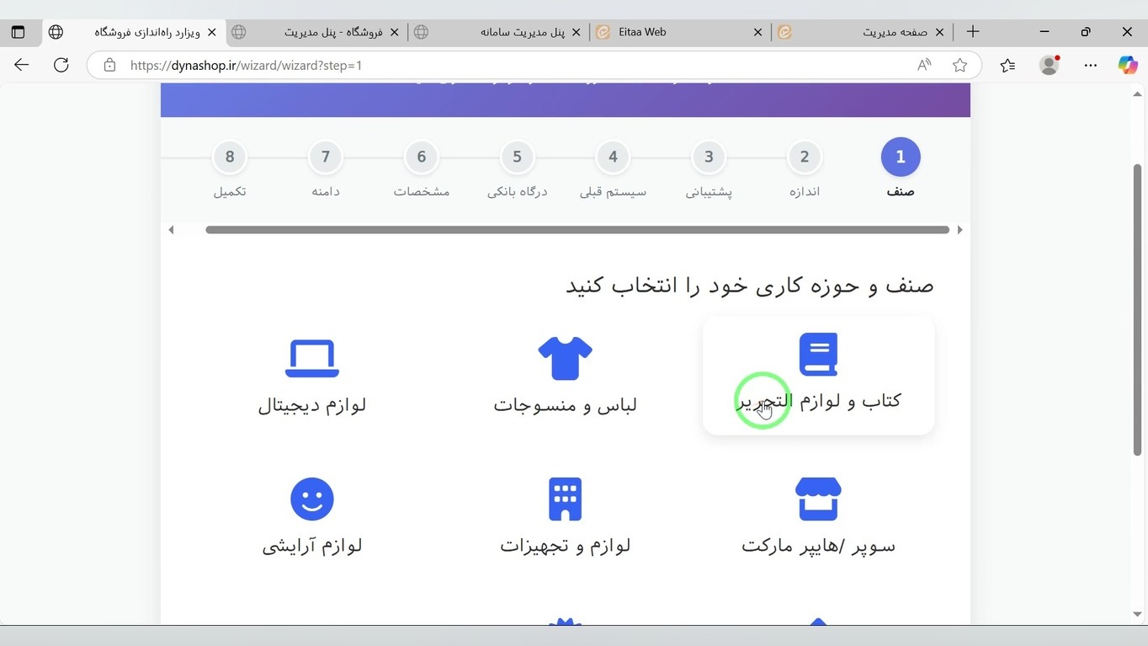This screenshot has height=646, width=1148.
Task: Click the heading «صنف و حوزه کاری خود را انتخاب کنید»
Action: (x=750, y=285)
